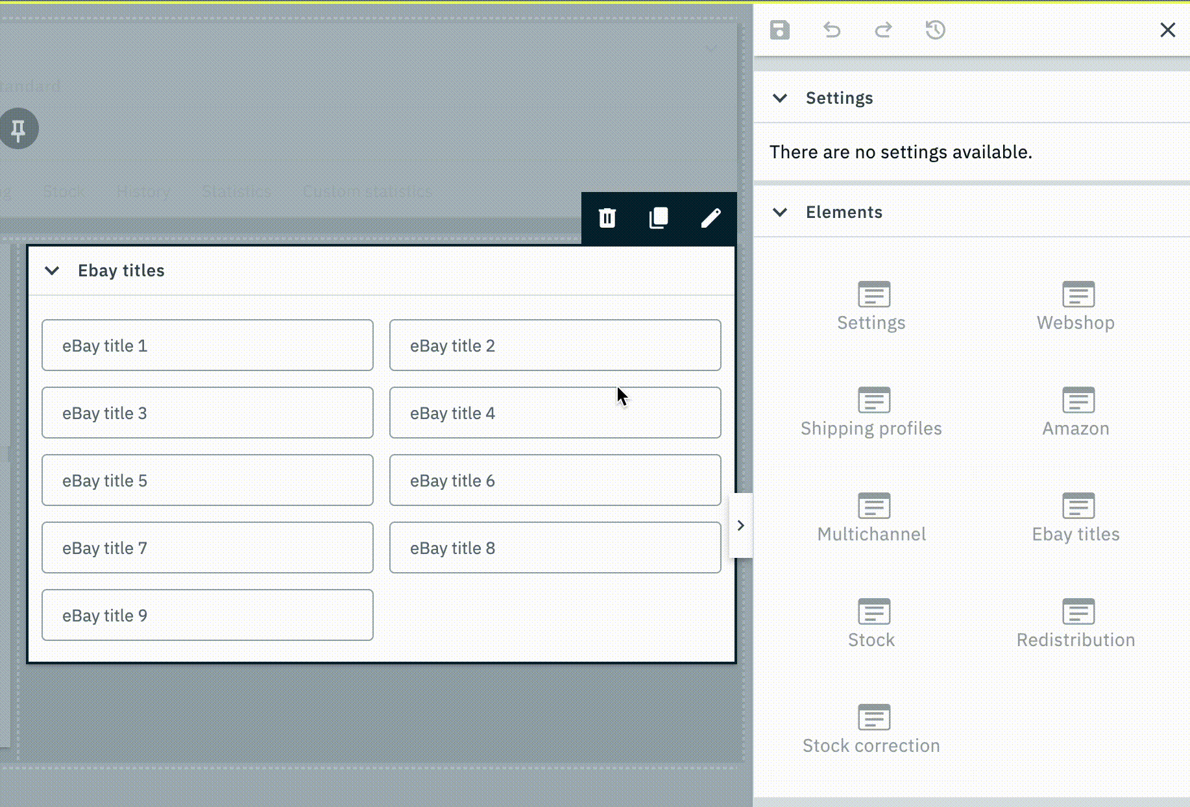The height and width of the screenshot is (807, 1190).
Task: Click the eBay title 7 input field
Action: point(208,548)
